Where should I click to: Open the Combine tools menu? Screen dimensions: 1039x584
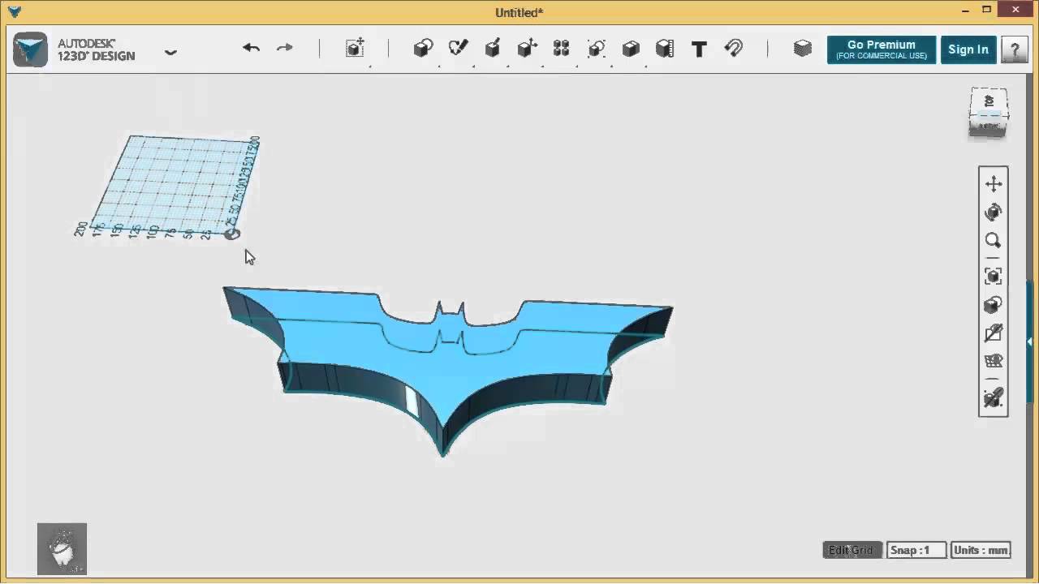point(631,49)
